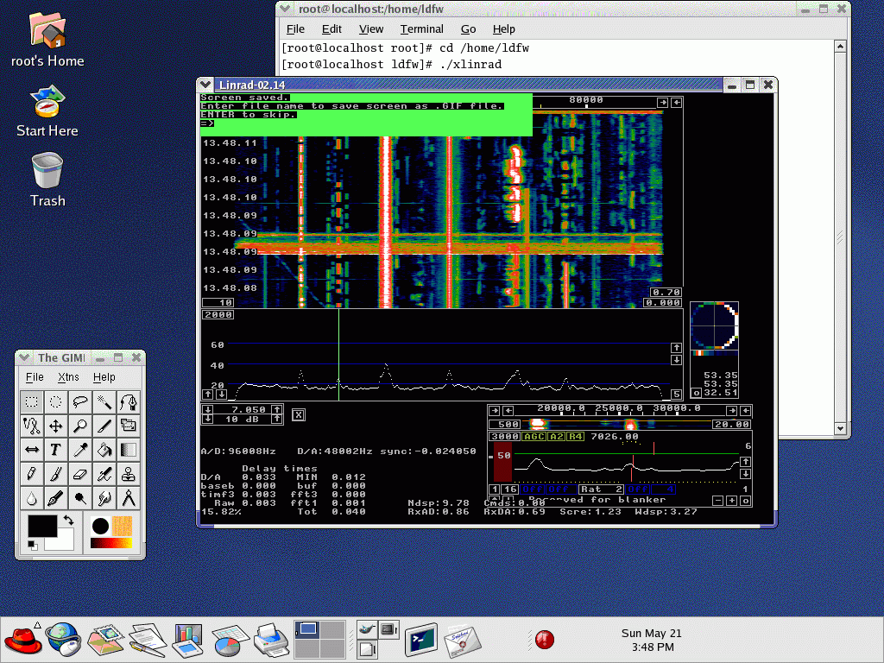884x663 pixels.
Task: Select the Bezier paths tool in GIMP
Action: (129, 402)
